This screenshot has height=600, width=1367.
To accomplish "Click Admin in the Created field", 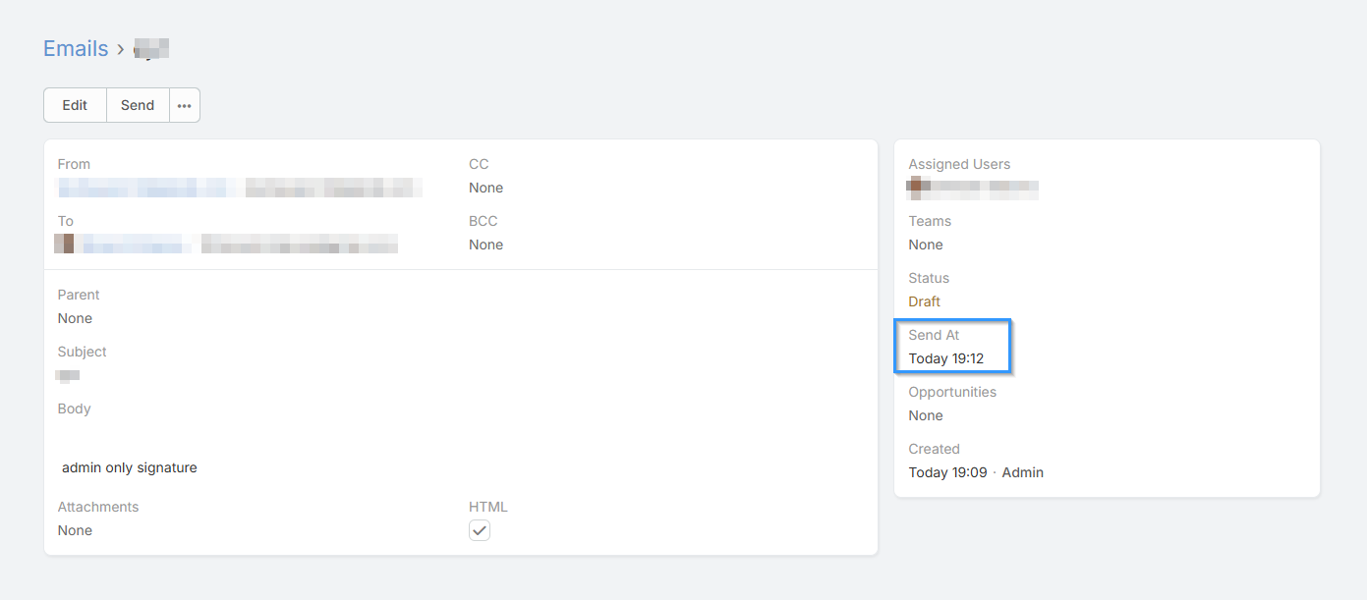I will (1022, 472).
